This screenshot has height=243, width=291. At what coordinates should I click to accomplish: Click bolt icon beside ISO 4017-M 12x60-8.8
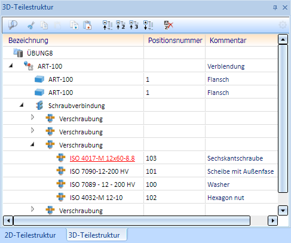(61, 158)
